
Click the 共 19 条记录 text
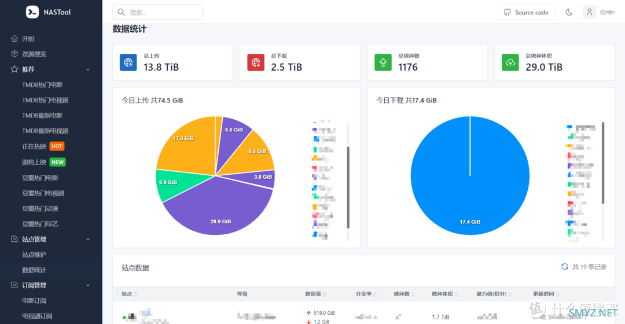(x=590, y=267)
